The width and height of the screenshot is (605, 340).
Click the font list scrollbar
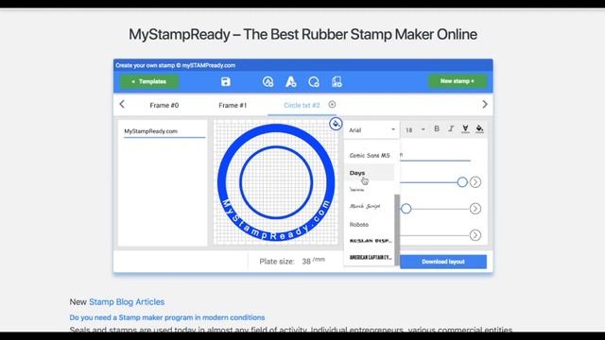coord(397,229)
